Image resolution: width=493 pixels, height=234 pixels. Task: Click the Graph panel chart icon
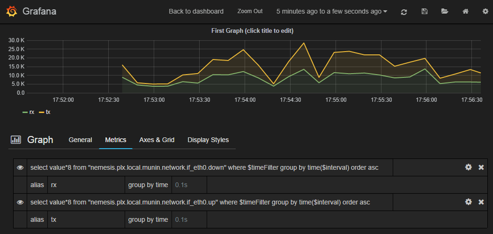(16, 140)
